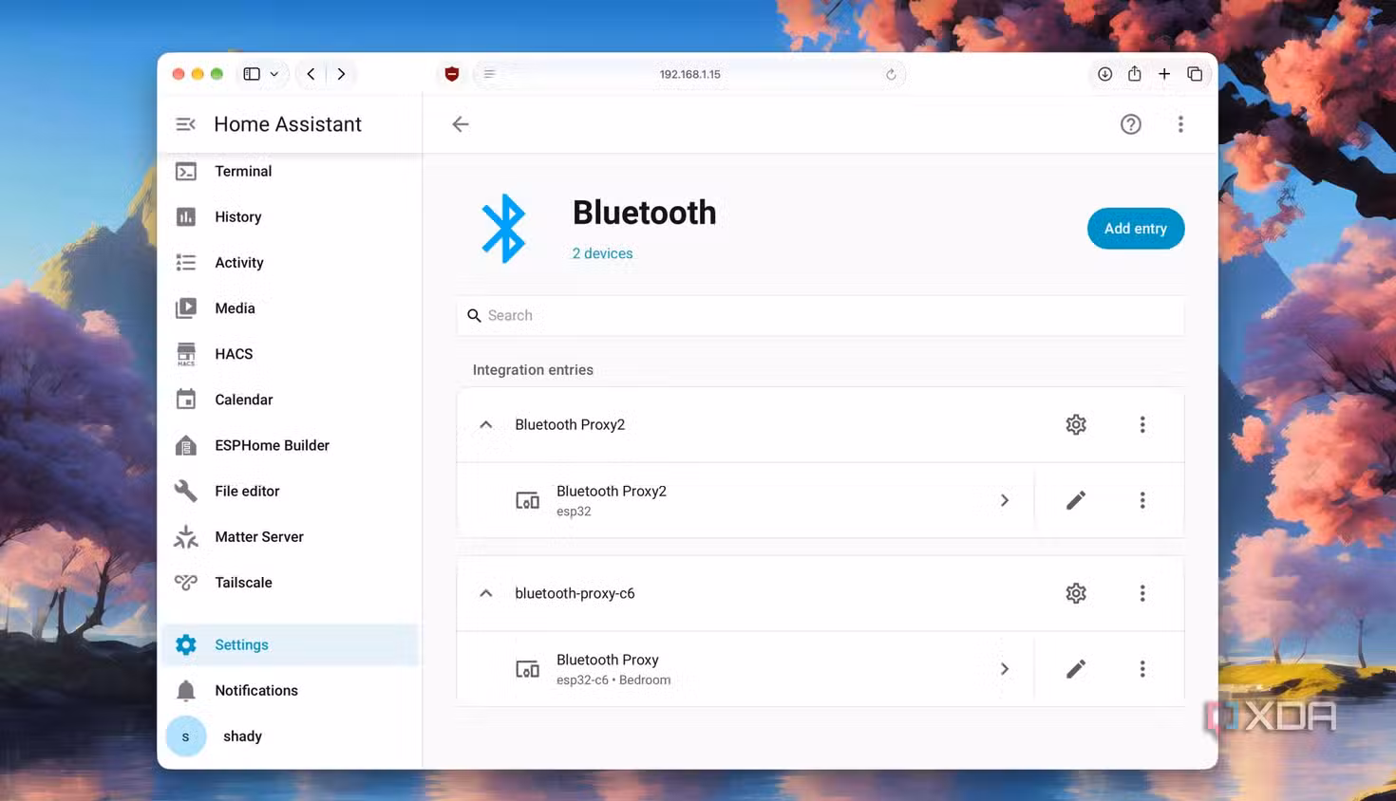Open the page overflow menu at top right

1180,124
